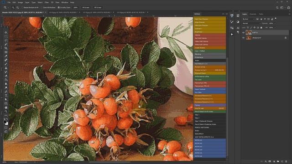Create a new fill or adjustment layer

(274, 161)
